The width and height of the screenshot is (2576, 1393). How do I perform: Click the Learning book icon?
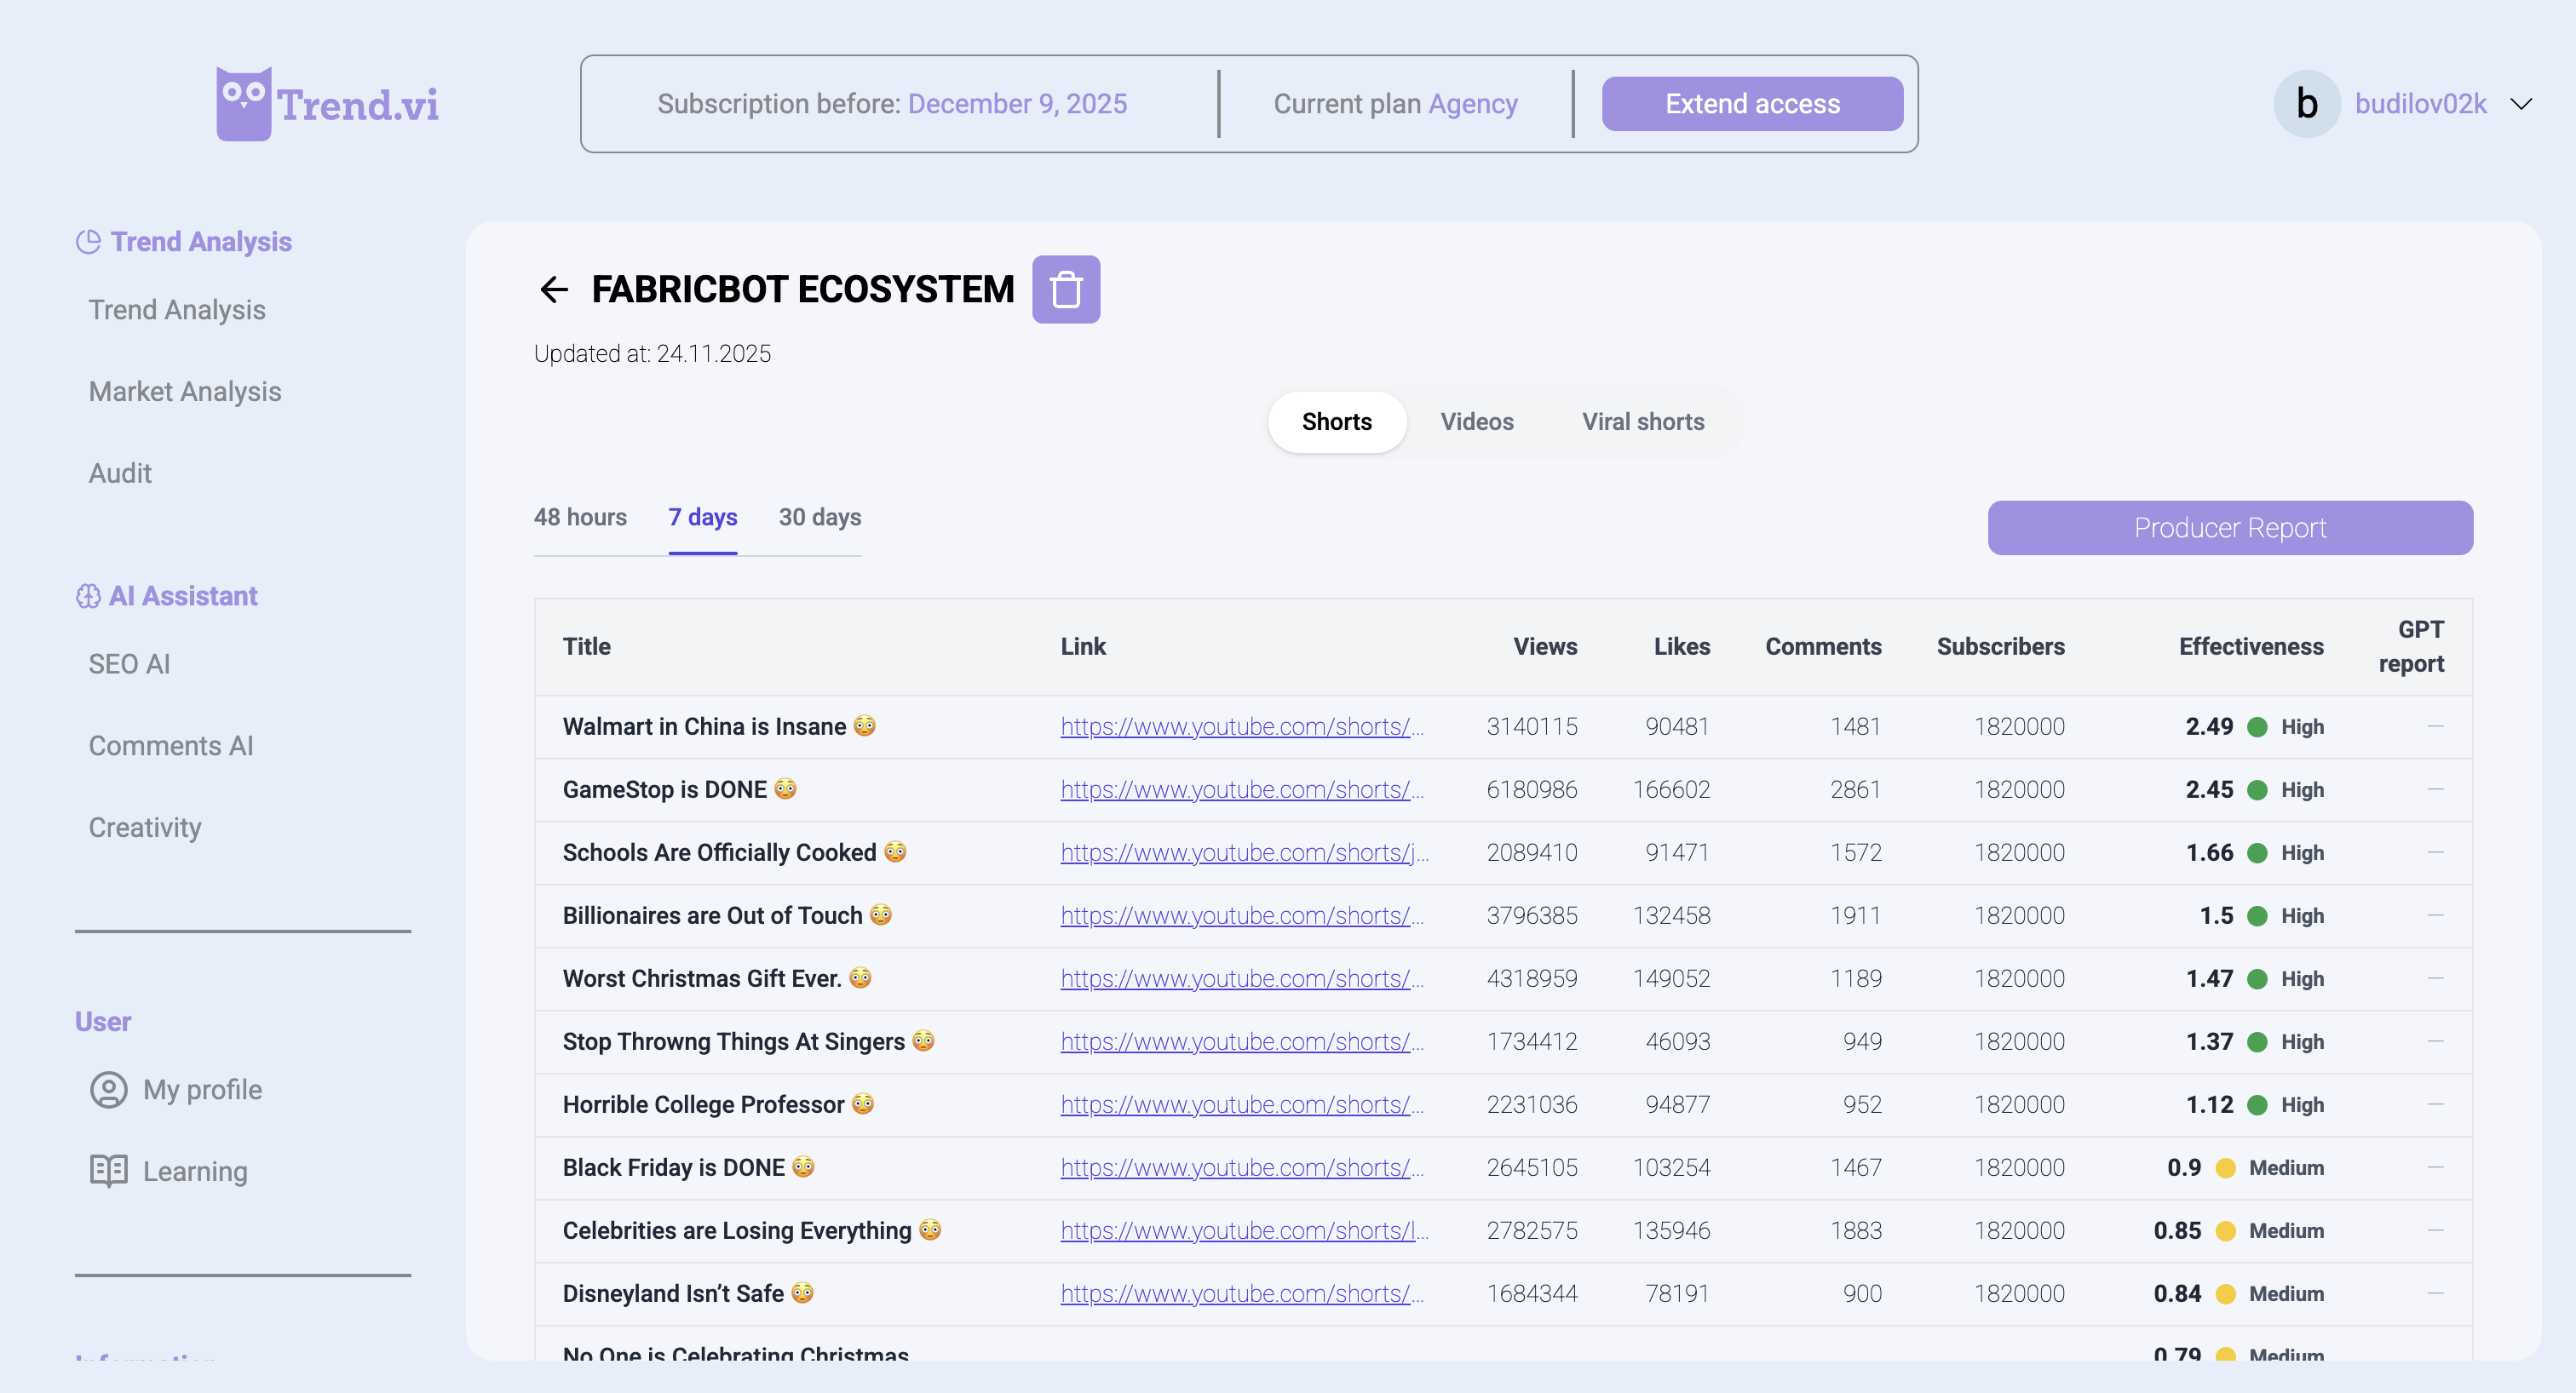point(108,1171)
